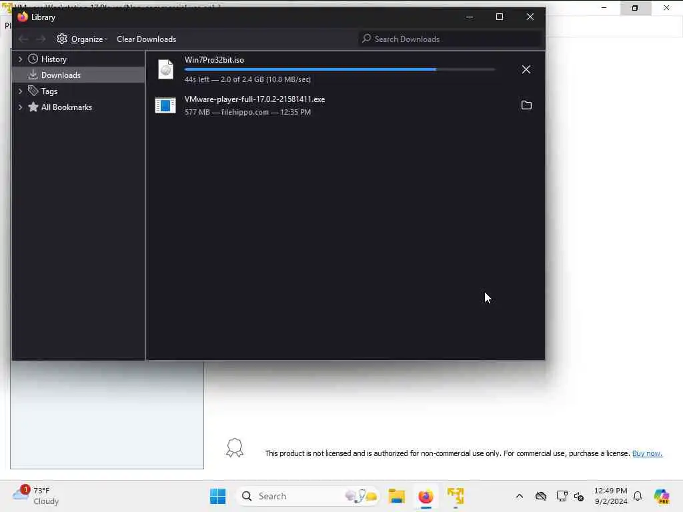683x512 pixels.
Task: Maximize the Library window
Action: [x=499, y=17]
